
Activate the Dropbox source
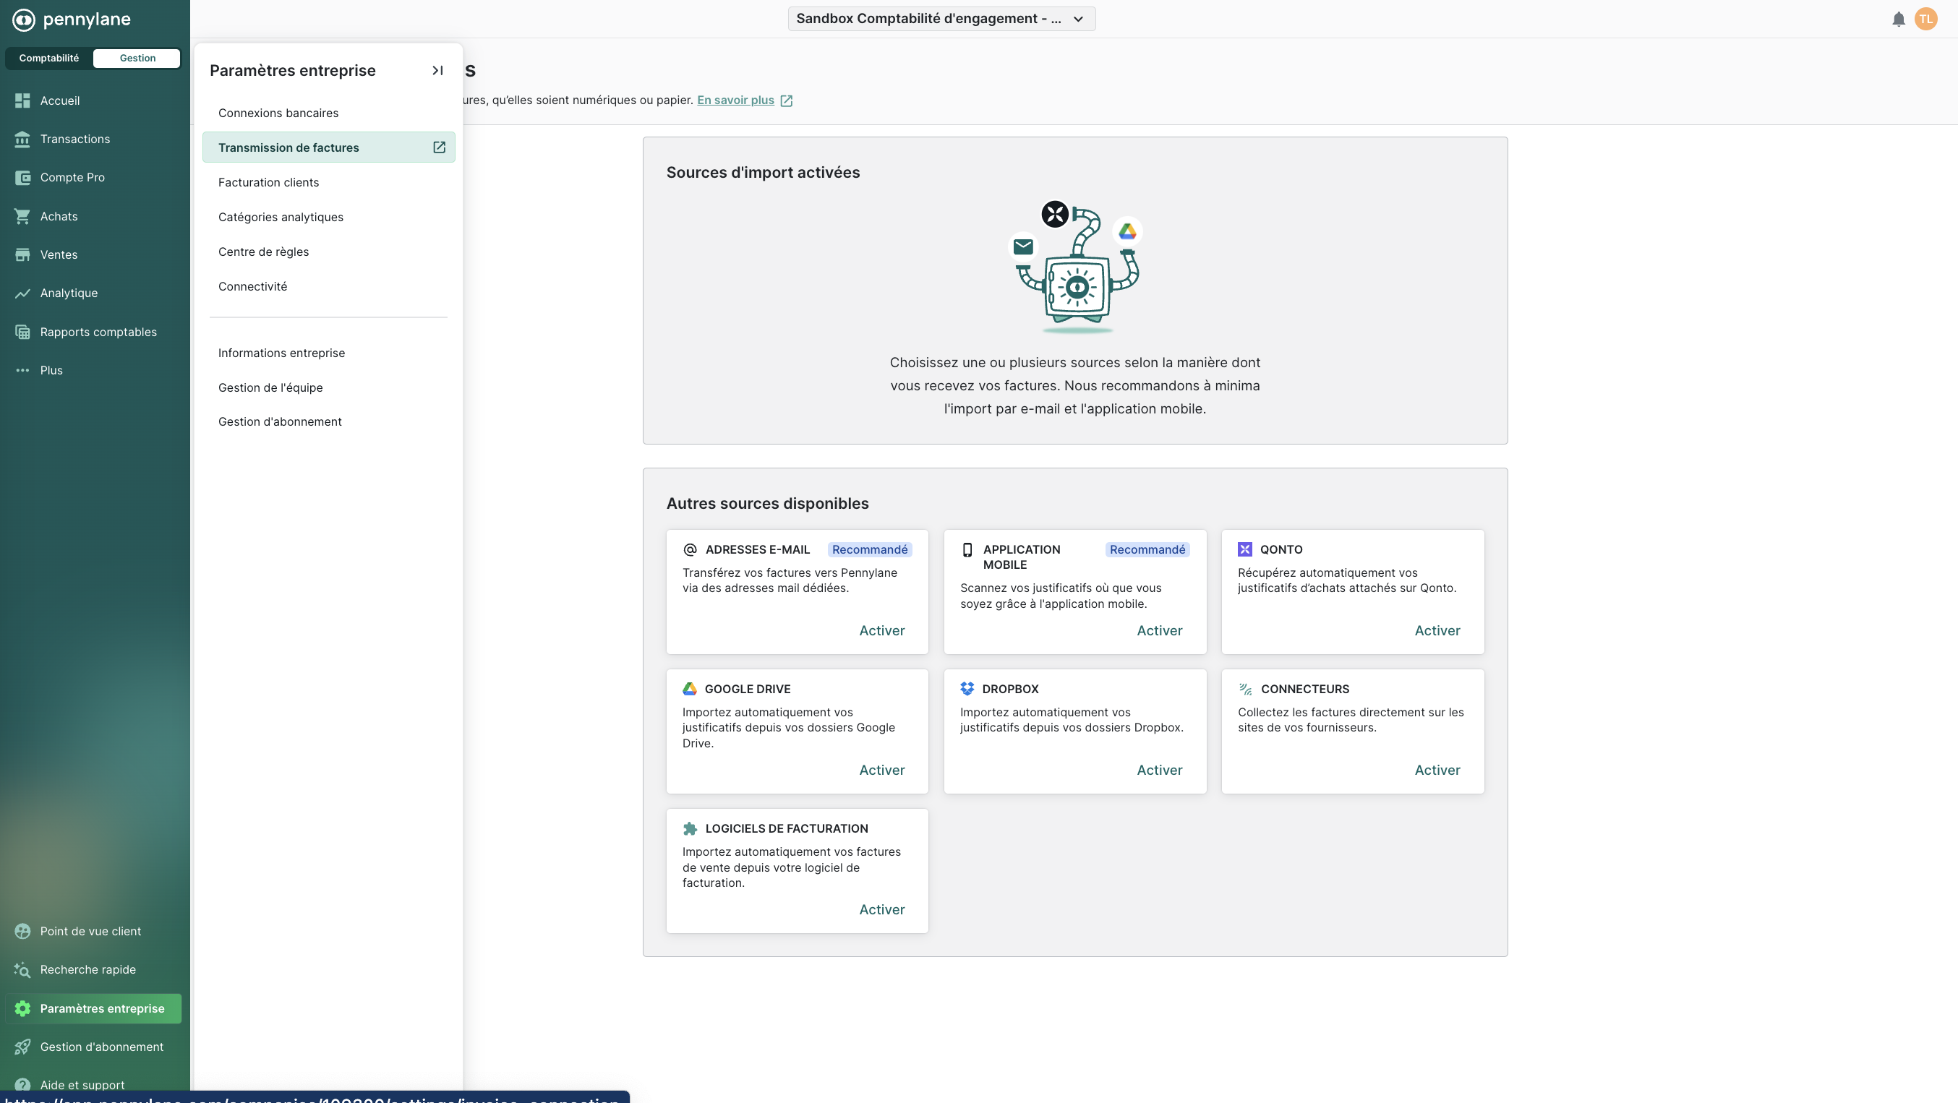tap(1159, 771)
